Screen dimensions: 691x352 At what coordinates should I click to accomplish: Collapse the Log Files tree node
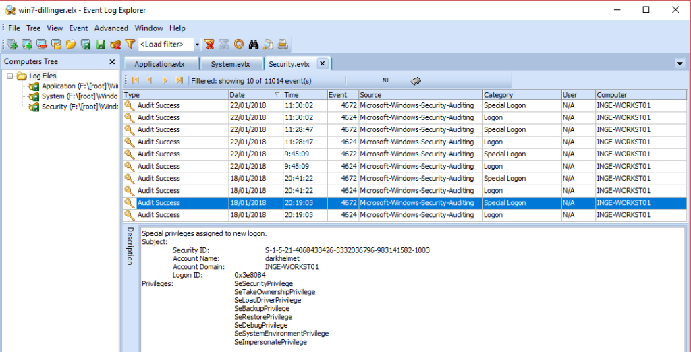pos(11,76)
